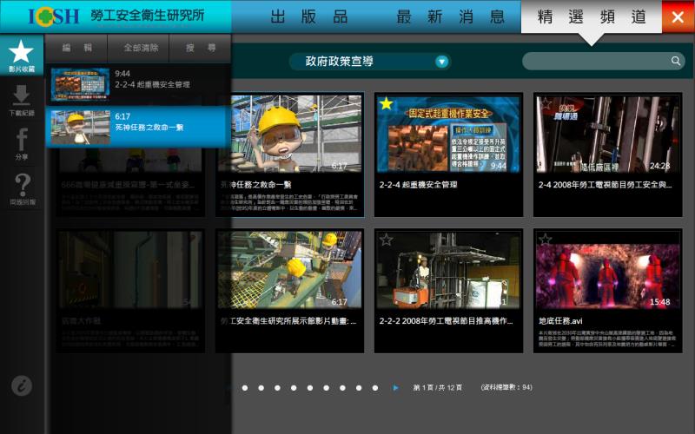Unfavorite the 2-2-4 起重機安全管理 video star
The width and height of the screenshot is (695, 434).
[x=387, y=104]
